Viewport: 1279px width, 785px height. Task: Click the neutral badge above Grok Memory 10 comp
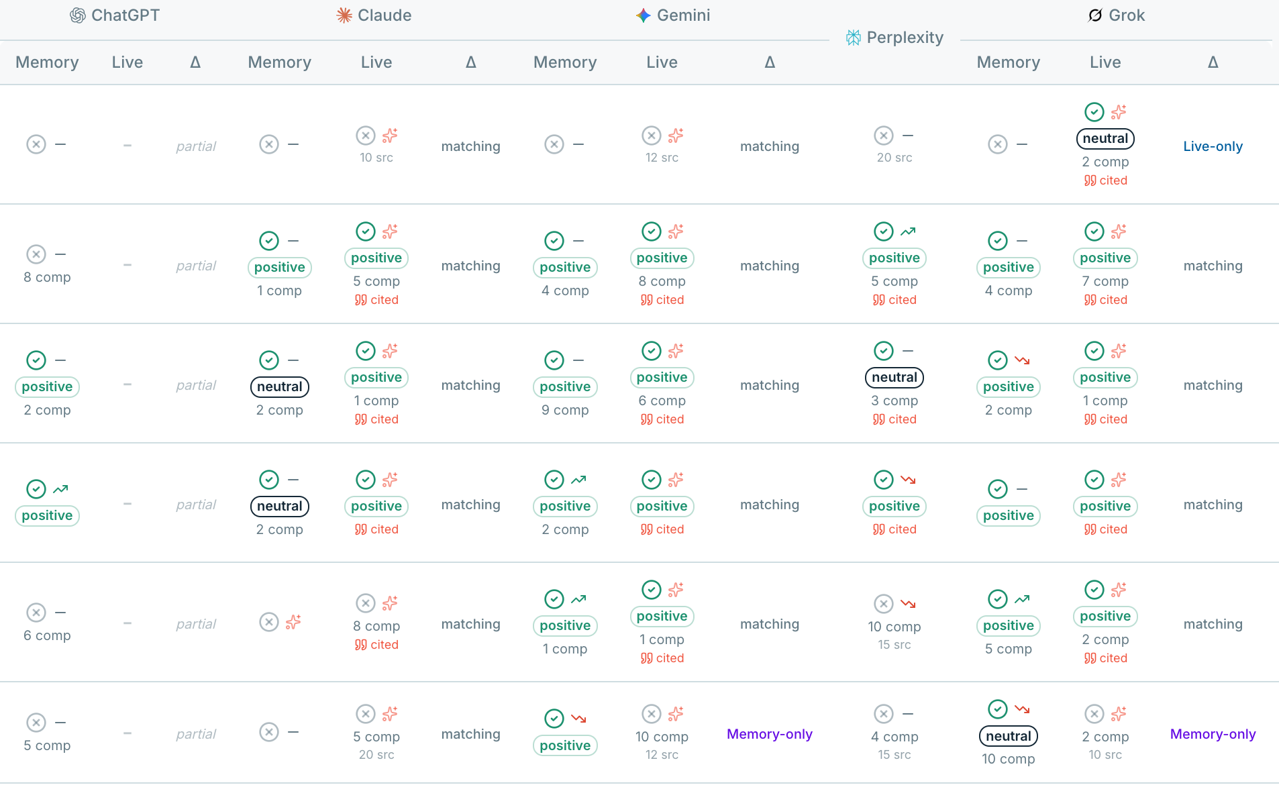click(x=1008, y=736)
